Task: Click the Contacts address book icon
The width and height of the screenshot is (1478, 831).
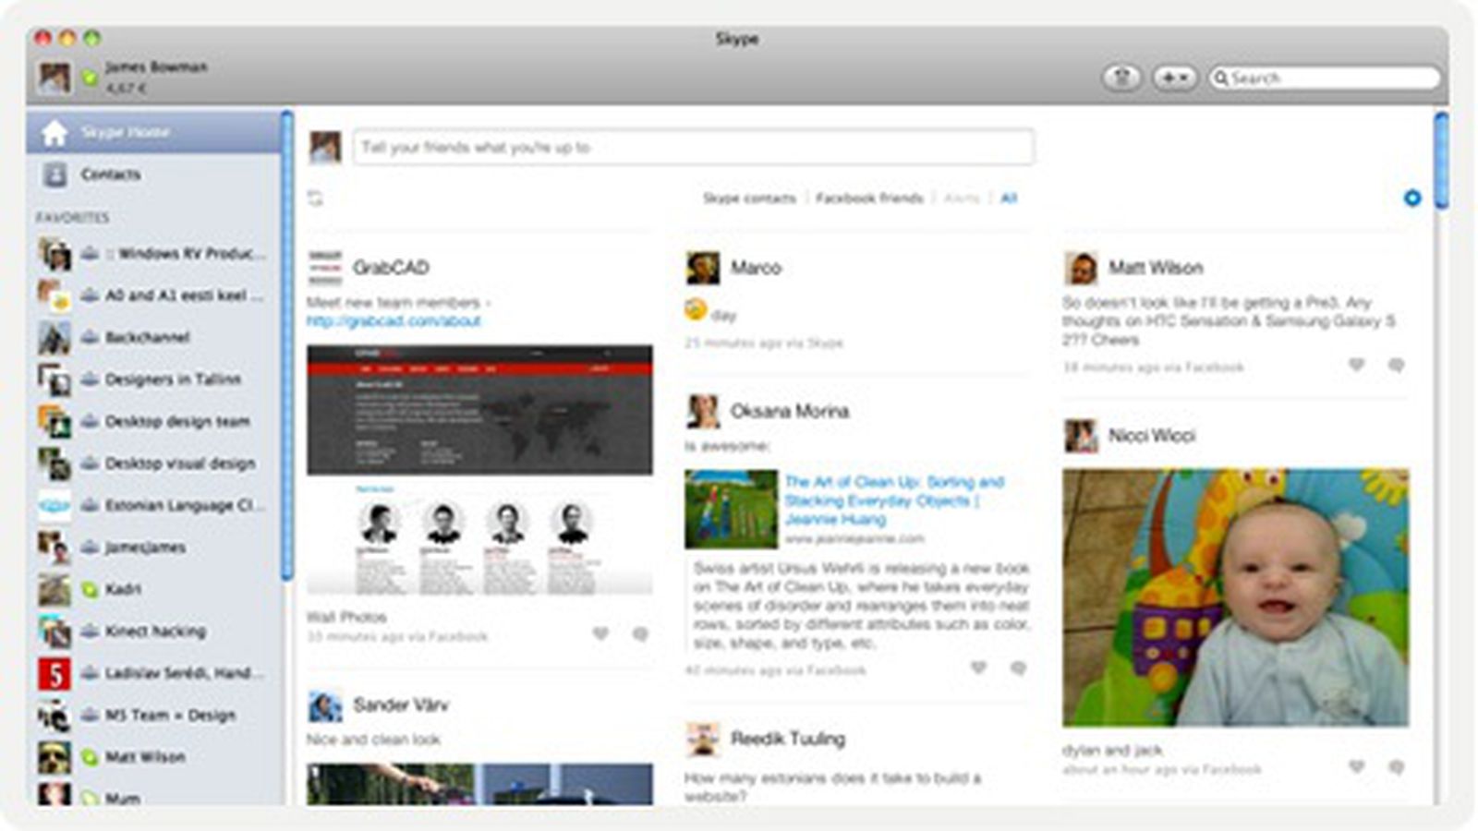Action: 55,175
